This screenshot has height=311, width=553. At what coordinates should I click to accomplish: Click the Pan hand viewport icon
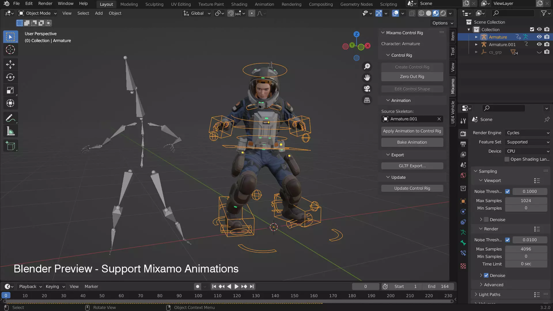pos(367,78)
